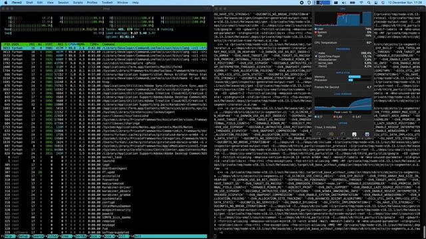
Task: Select the highlighted clang process row 3653
Action: click(105, 48)
